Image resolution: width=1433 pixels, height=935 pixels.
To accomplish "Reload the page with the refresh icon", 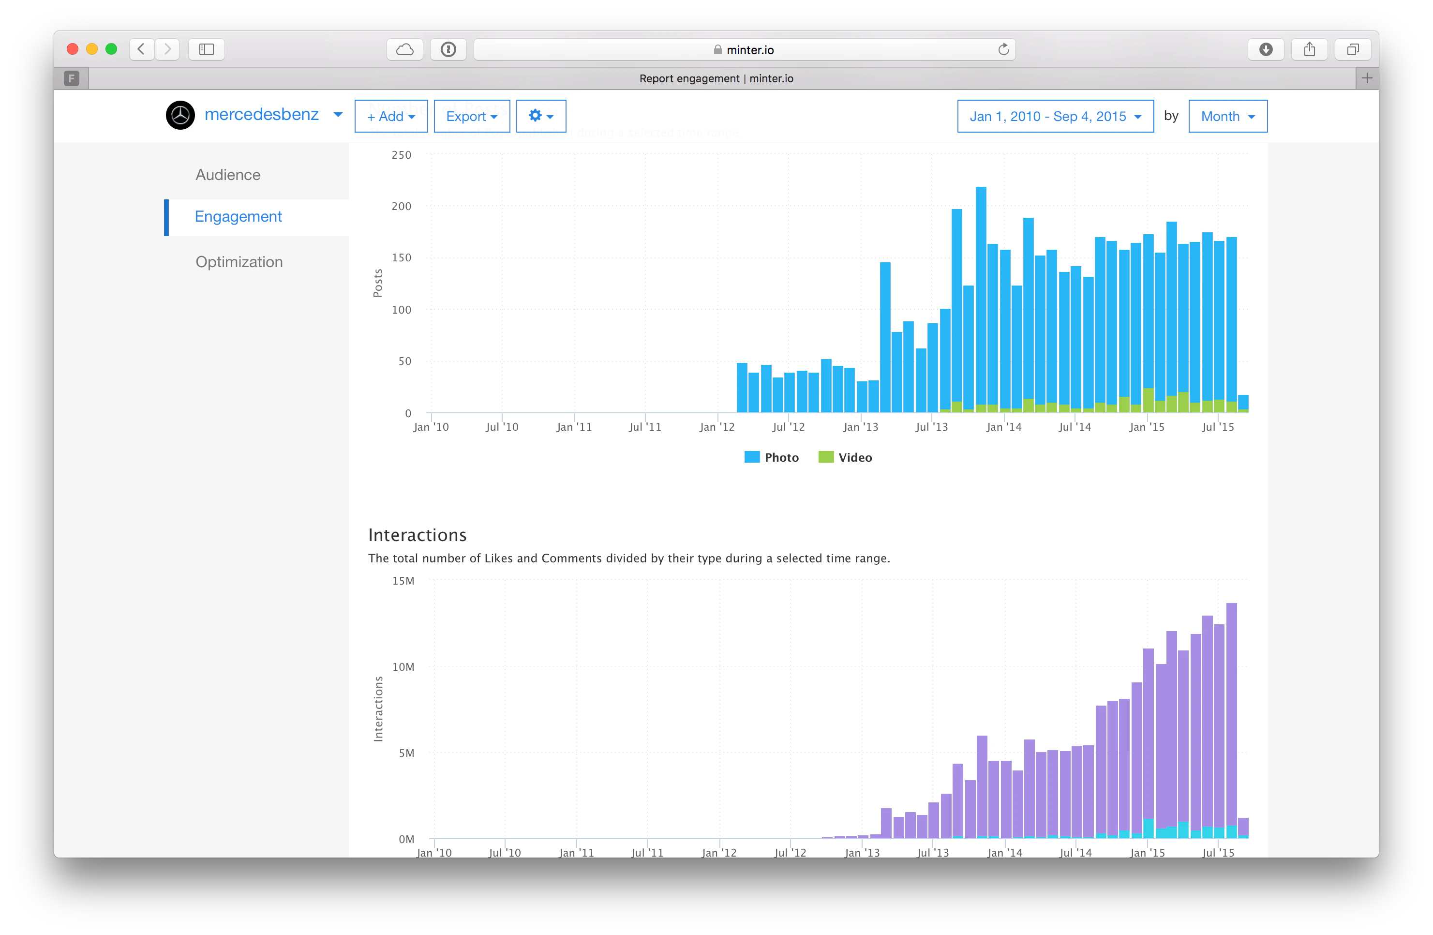I will point(1003,49).
